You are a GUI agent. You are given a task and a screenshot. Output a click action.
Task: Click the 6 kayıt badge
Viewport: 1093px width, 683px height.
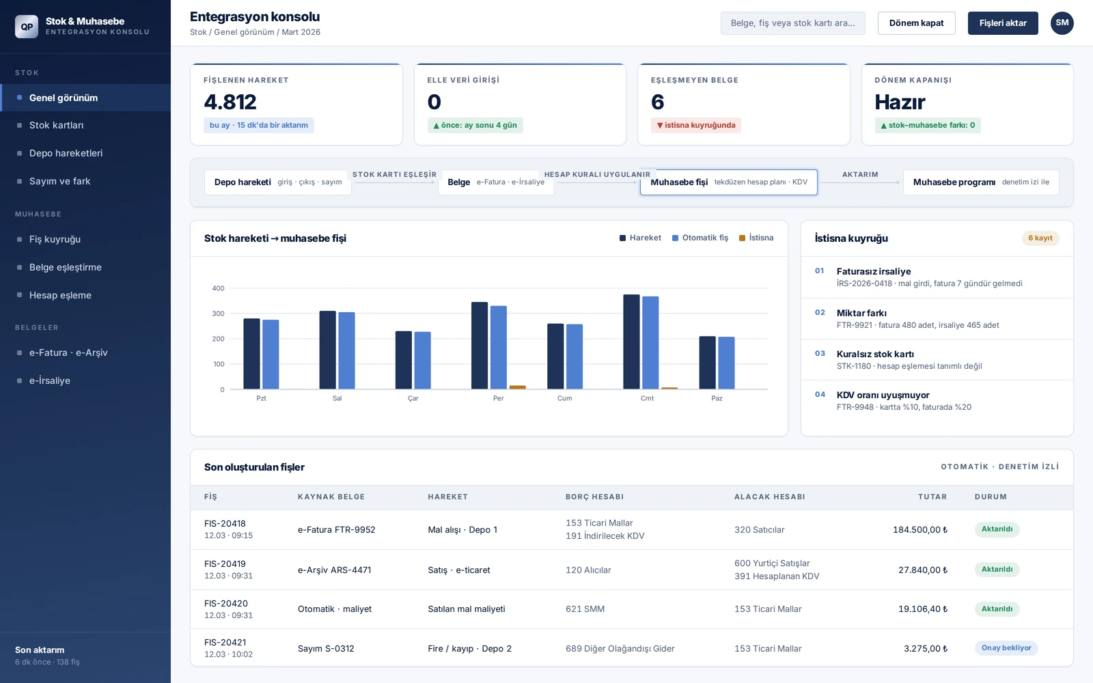1040,238
